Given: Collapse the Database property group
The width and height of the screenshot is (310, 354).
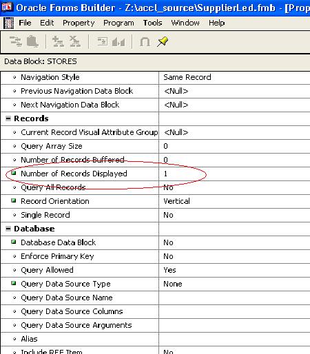Looking at the screenshot, I should tap(8, 229).
